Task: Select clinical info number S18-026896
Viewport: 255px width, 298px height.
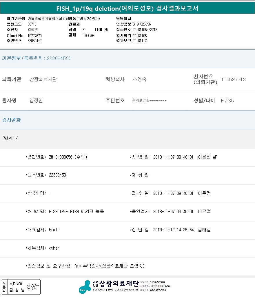Action: pyautogui.click(x=142, y=24)
